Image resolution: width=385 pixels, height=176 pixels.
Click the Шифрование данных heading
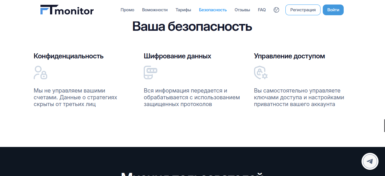pos(177,56)
